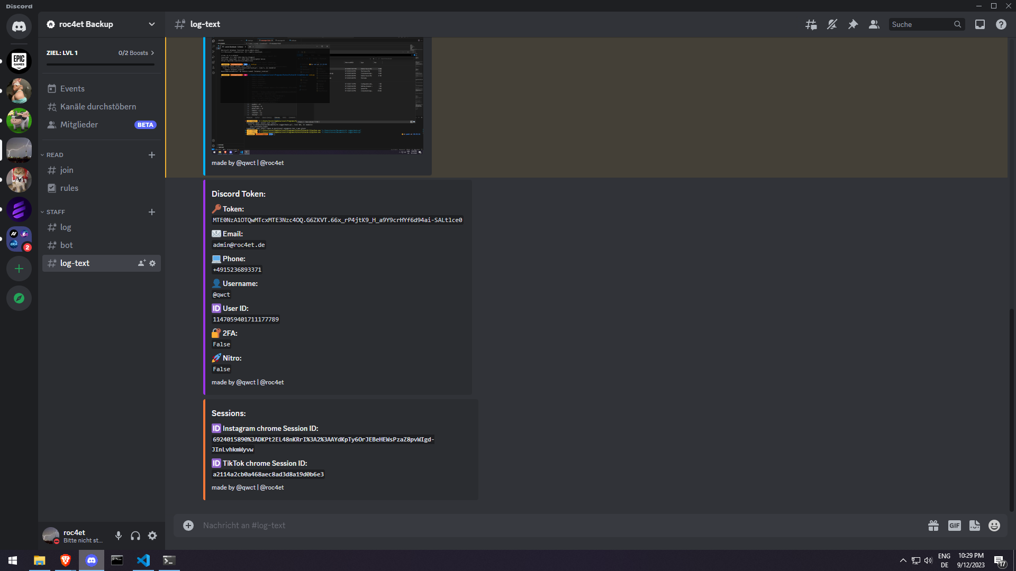
Task: Open notification settings bell icon
Action: click(x=832, y=24)
